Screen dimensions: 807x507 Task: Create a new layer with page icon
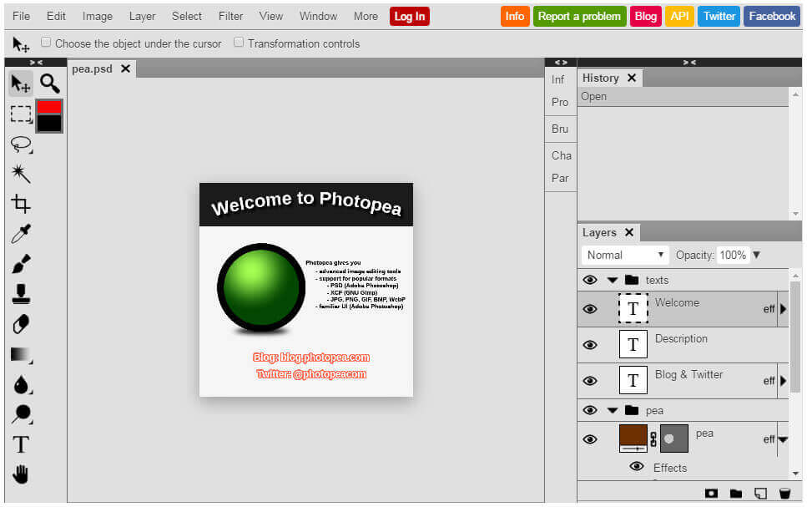pos(760,493)
